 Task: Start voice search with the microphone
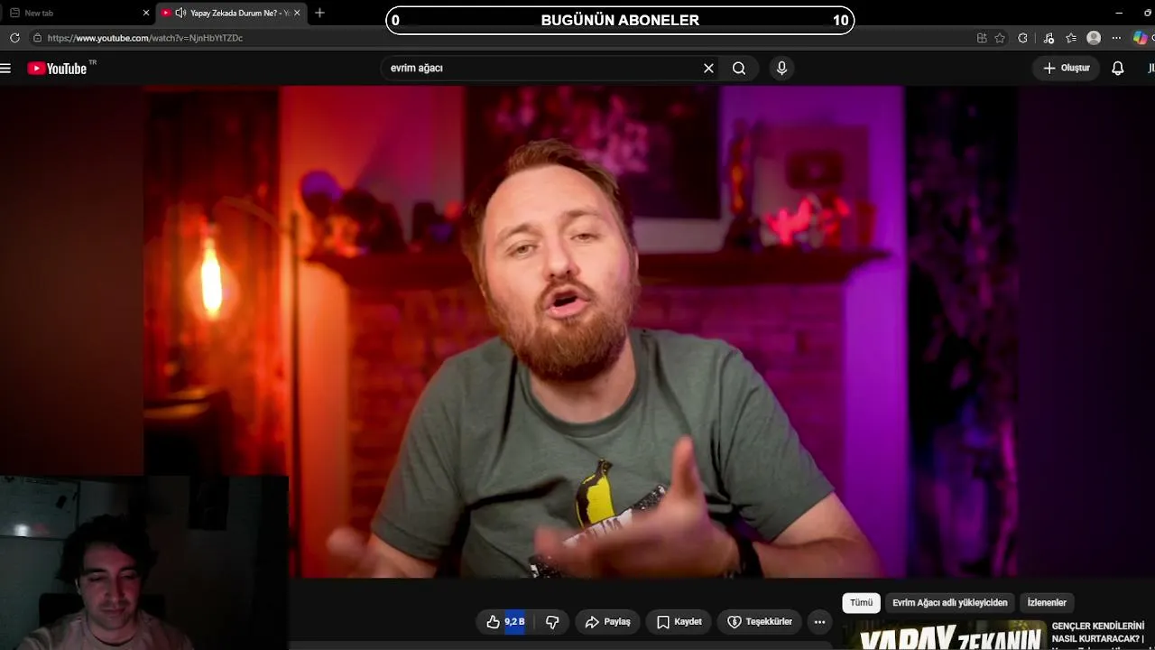tap(781, 69)
